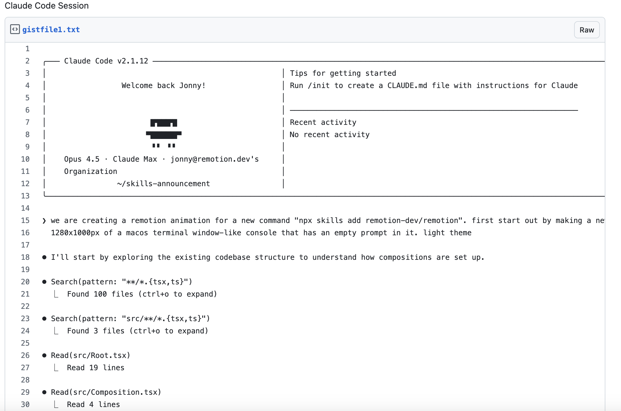Click the 'Tips for getting started' text
621x411 pixels.
343,73
